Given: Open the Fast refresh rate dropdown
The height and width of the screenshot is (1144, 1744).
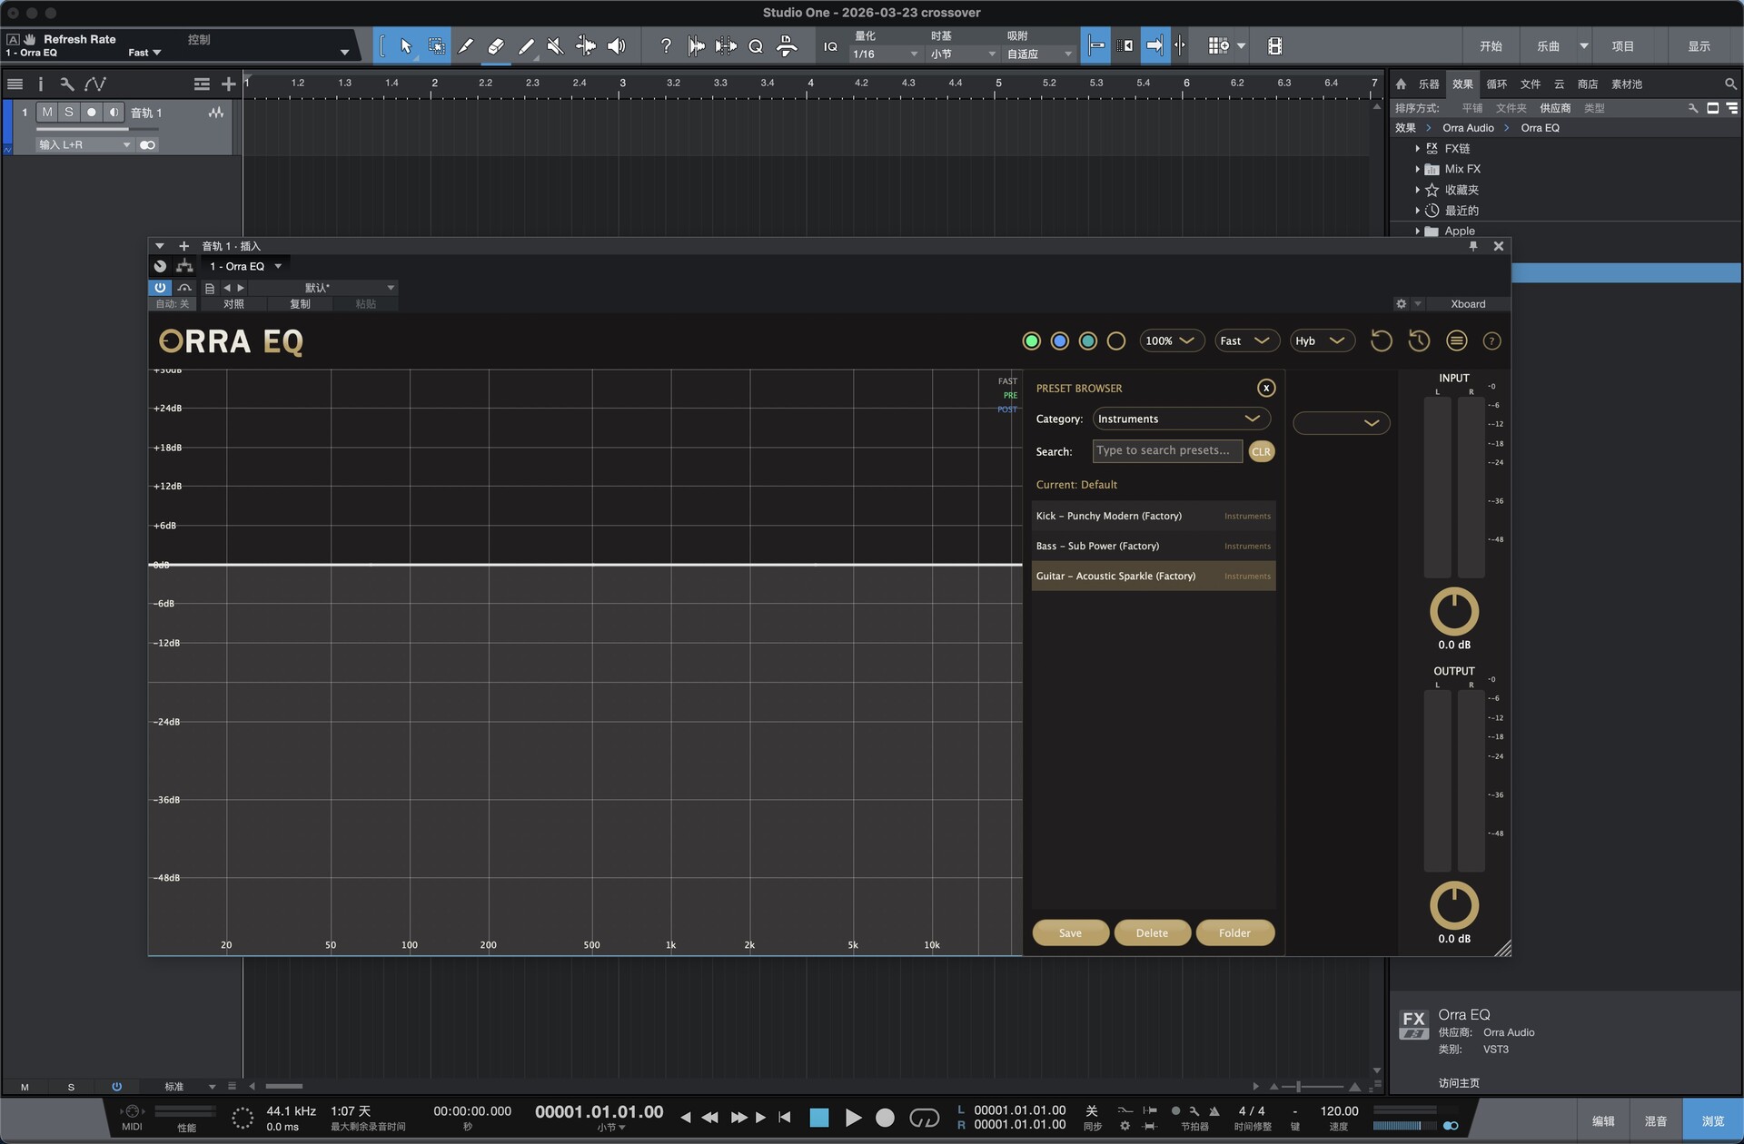Looking at the screenshot, I should coord(1246,340).
